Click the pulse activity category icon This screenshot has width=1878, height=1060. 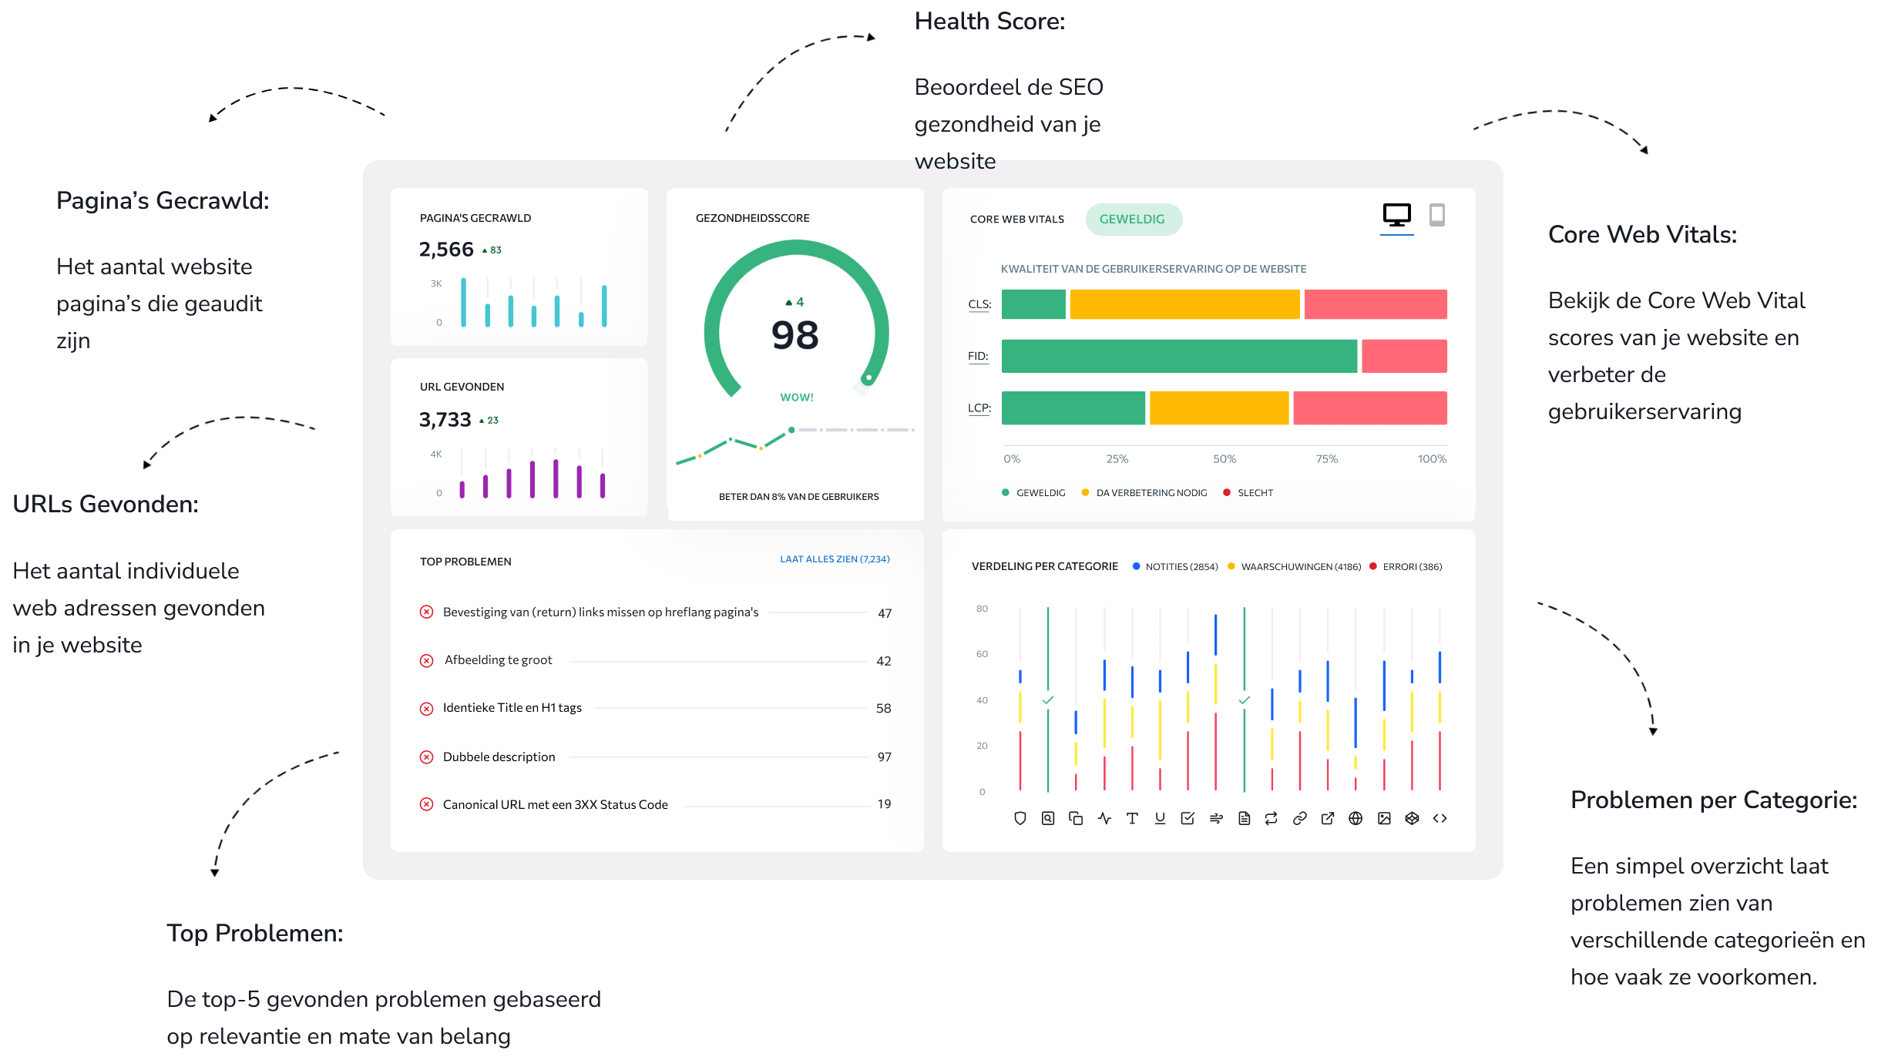pyautogui.click(x=1104, y=818)
